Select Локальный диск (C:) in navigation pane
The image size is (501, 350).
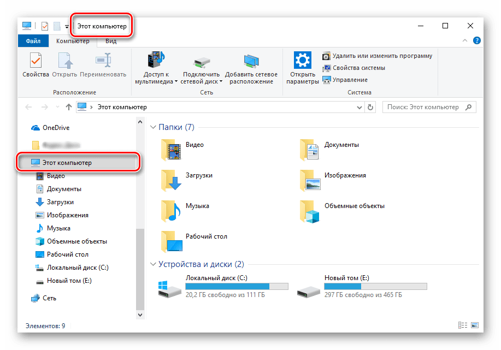(x=72, y=268)
